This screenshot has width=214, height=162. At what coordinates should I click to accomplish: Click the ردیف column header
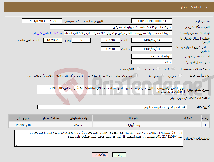coord(205,118)
